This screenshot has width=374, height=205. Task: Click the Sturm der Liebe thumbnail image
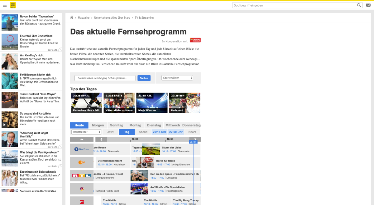[151, 149]
